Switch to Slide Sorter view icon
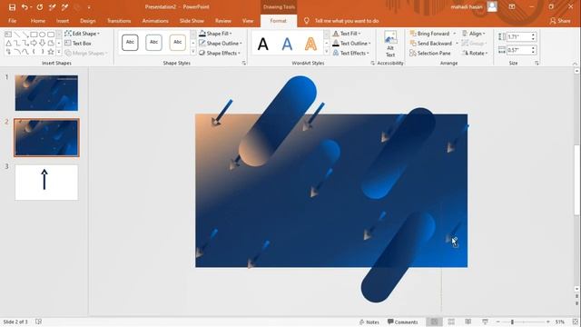This screenshot has height=327, width=581. (451, 322)
